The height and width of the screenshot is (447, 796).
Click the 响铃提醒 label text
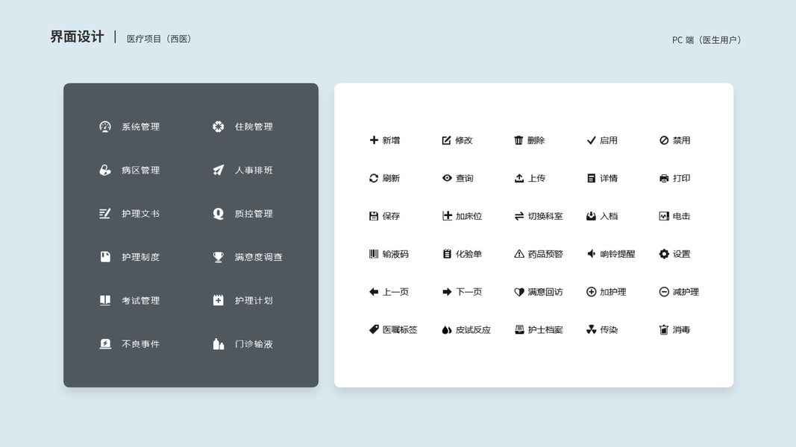617,254
